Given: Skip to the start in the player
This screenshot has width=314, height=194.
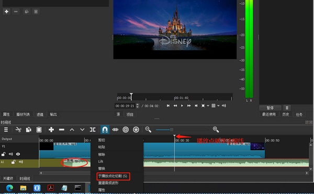Looking at the screenshot, I should pos(168,105).
